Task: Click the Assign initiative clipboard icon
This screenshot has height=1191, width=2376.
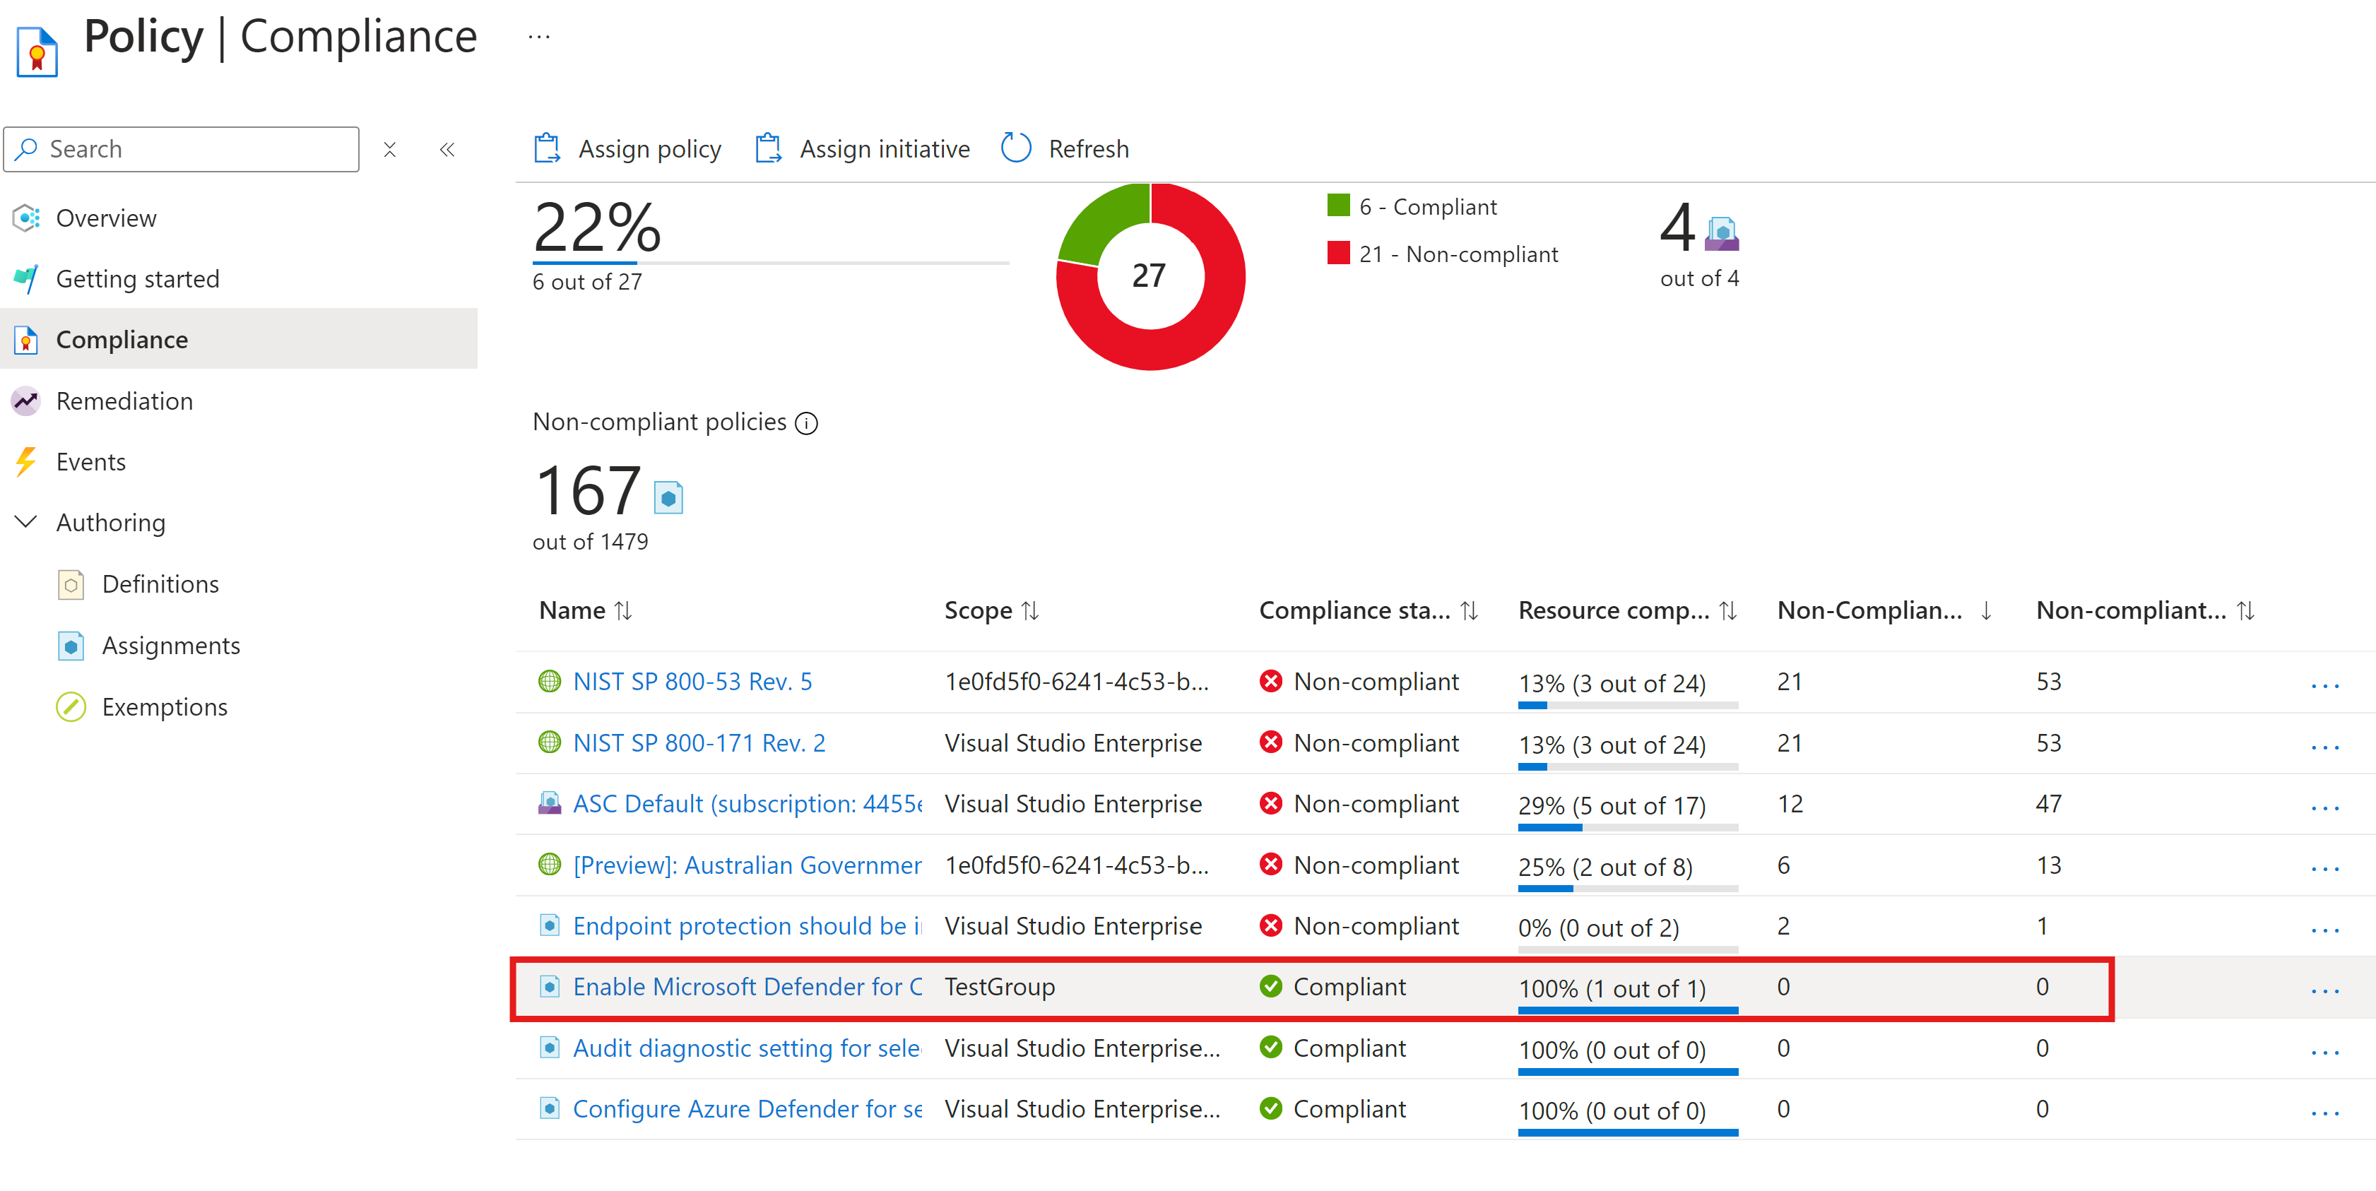Action: tap(768, 148)
